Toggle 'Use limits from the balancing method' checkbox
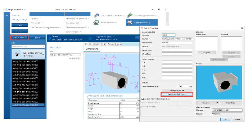 coord(143,99)
